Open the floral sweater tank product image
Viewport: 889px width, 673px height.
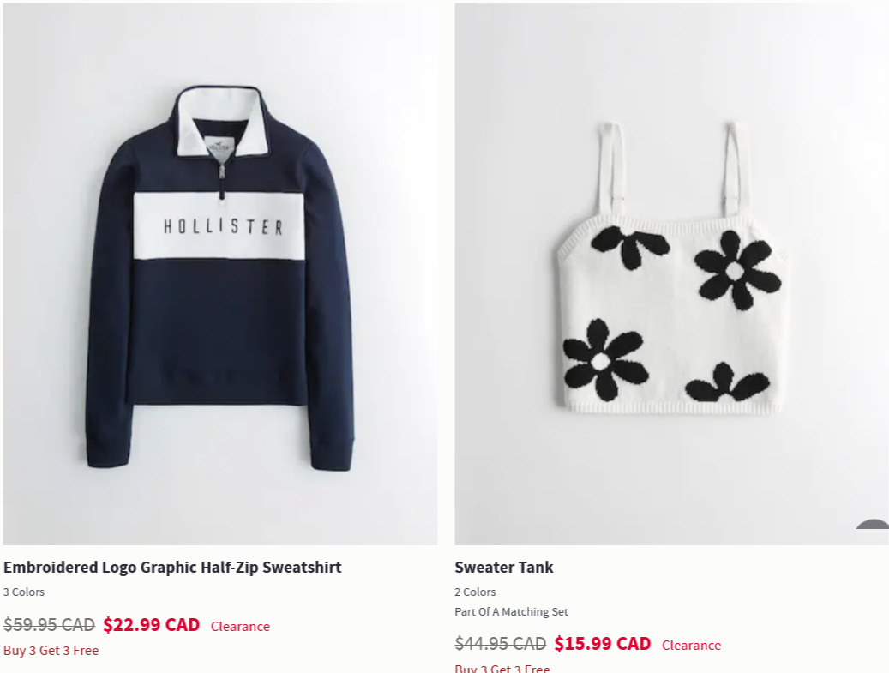pos(671,273)
